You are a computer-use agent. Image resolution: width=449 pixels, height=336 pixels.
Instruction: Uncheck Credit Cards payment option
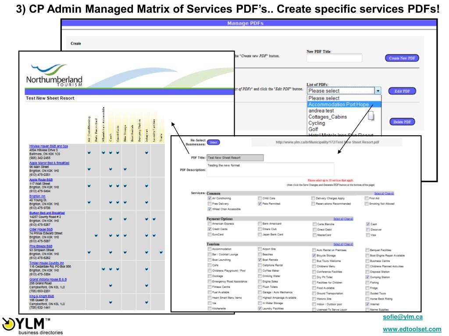210,229
